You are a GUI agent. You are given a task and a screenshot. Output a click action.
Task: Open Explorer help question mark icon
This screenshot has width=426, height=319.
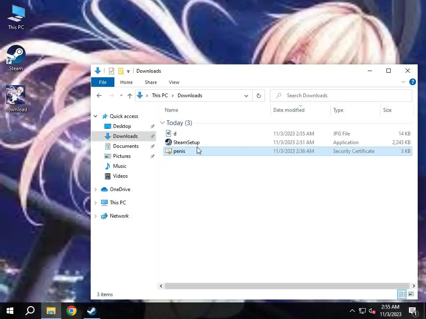(x=412, y=82)
